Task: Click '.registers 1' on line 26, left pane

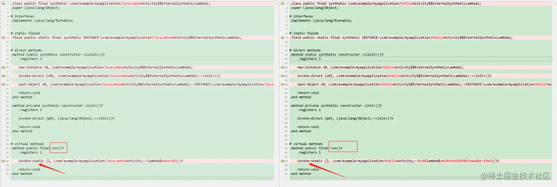Action: click(x=30, y=110)
